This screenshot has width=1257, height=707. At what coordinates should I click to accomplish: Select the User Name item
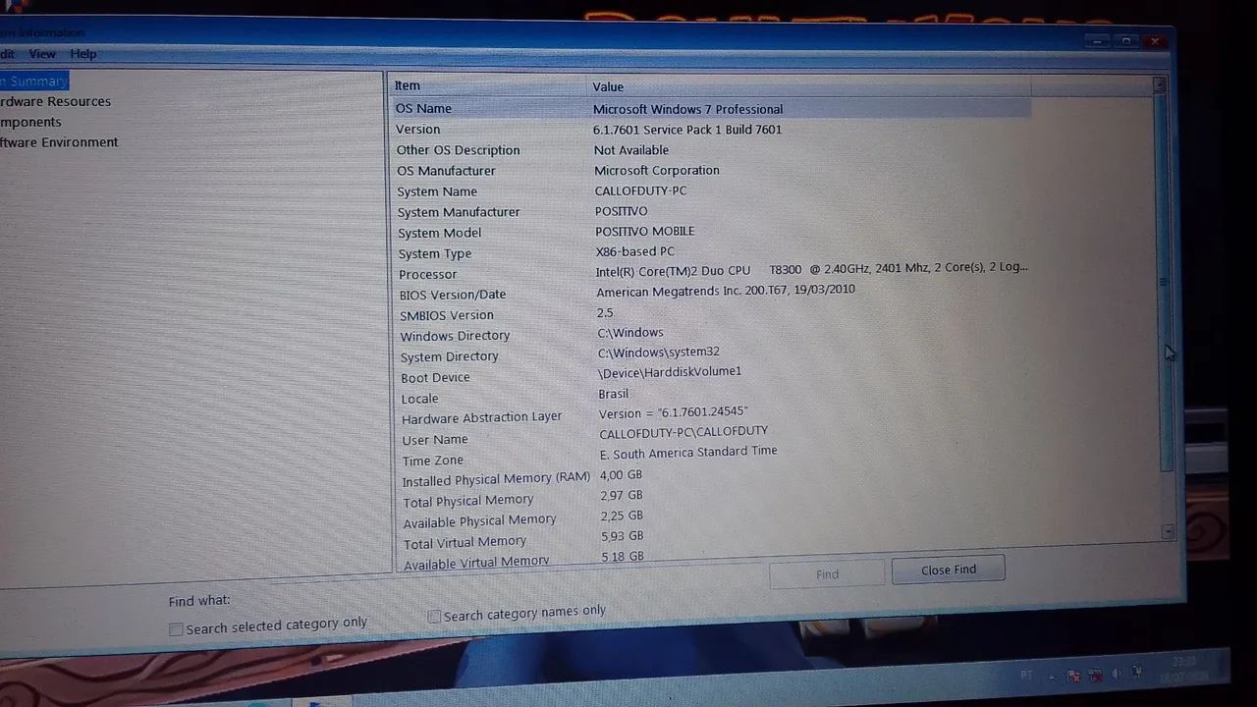tap(434, 440)
